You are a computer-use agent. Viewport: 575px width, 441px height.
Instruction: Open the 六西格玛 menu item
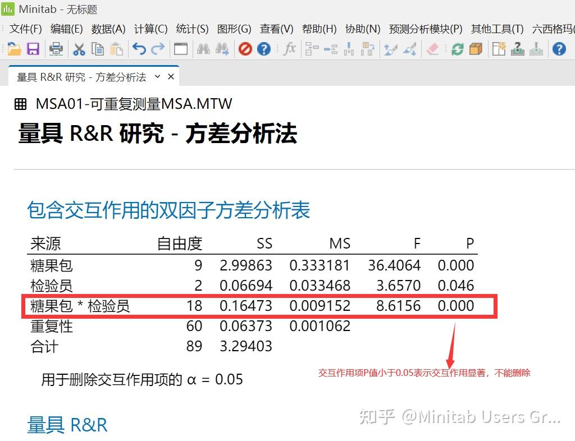click(553, 29)
